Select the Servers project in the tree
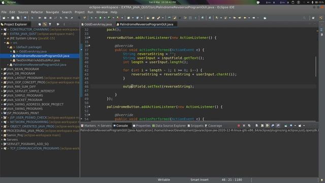325x183 pixels. [x=12, y=140]
